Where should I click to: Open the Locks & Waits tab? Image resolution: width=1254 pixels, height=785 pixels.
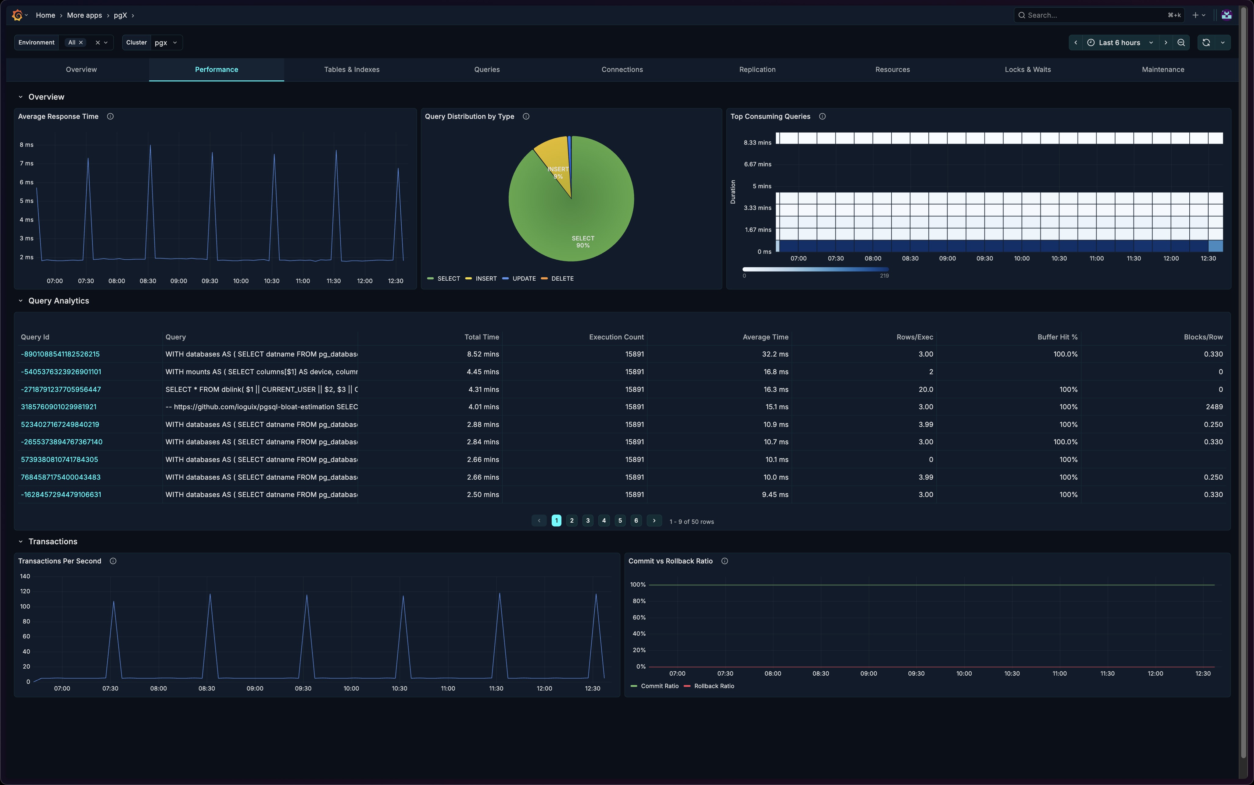coord(1027,69)
